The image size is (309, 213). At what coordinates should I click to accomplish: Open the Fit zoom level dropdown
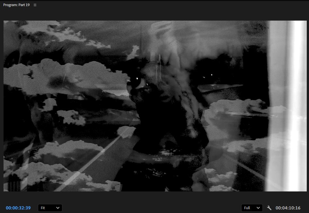click(x=50, y=208)
